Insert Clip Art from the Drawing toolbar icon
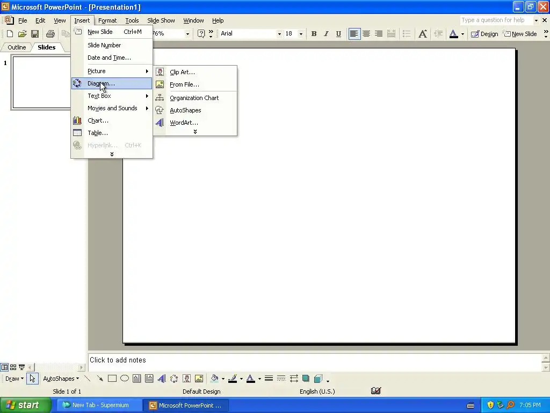550x413 pixels. [186, 379]
